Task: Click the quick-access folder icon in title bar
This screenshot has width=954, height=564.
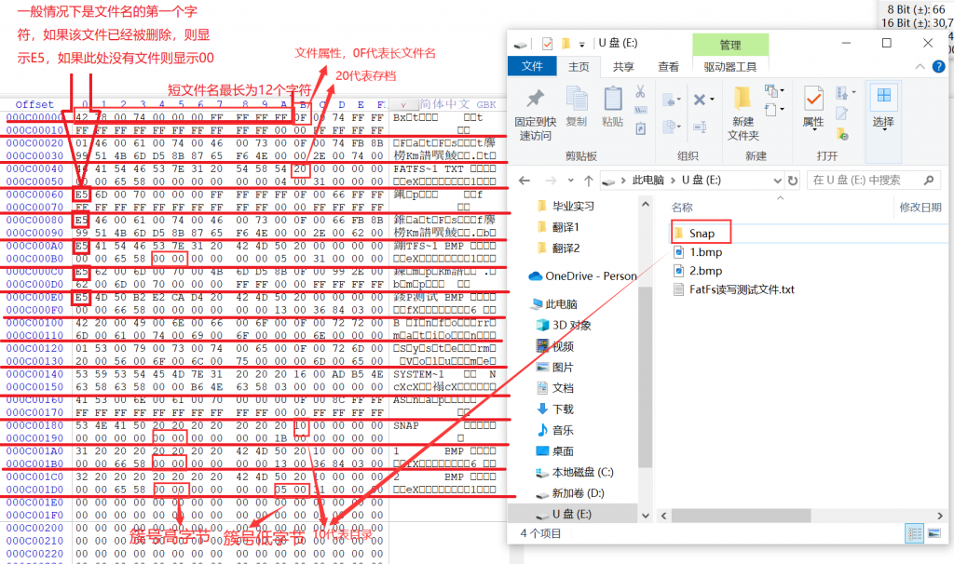Action: [x=566, y=43]
